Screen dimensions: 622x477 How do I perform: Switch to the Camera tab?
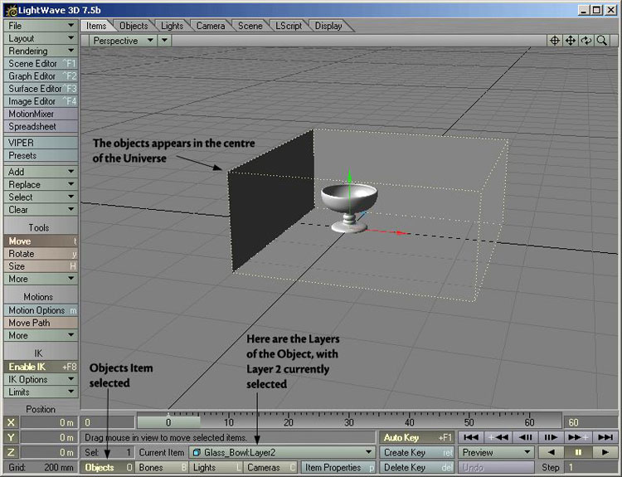[x=211, y=26]
